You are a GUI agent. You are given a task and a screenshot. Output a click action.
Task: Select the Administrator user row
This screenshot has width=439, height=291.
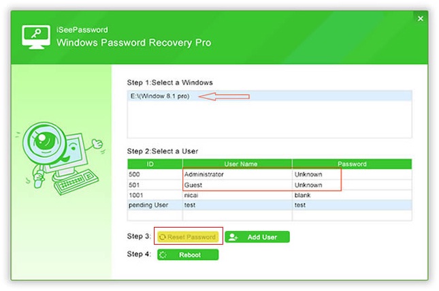[x=237, y=174]
